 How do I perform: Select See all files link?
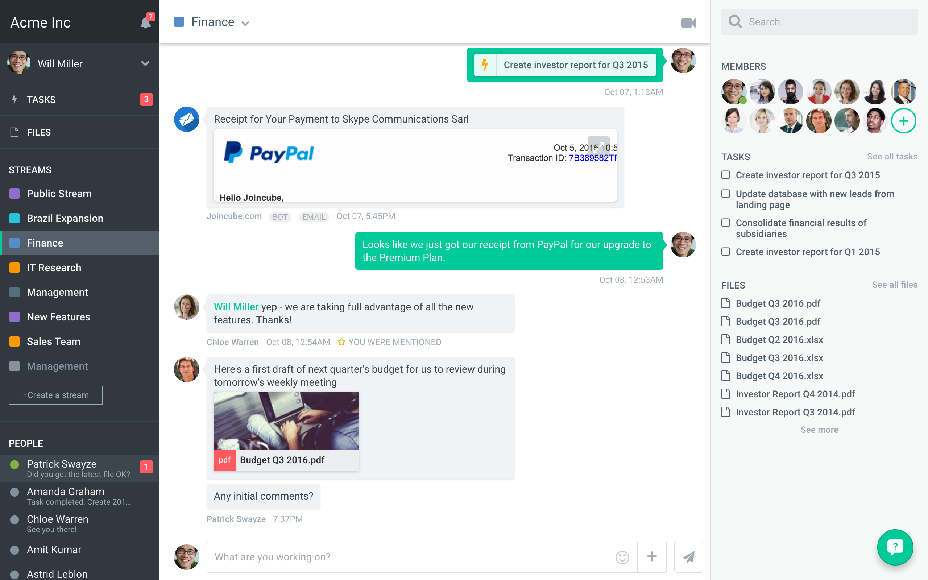click(895, 285)
